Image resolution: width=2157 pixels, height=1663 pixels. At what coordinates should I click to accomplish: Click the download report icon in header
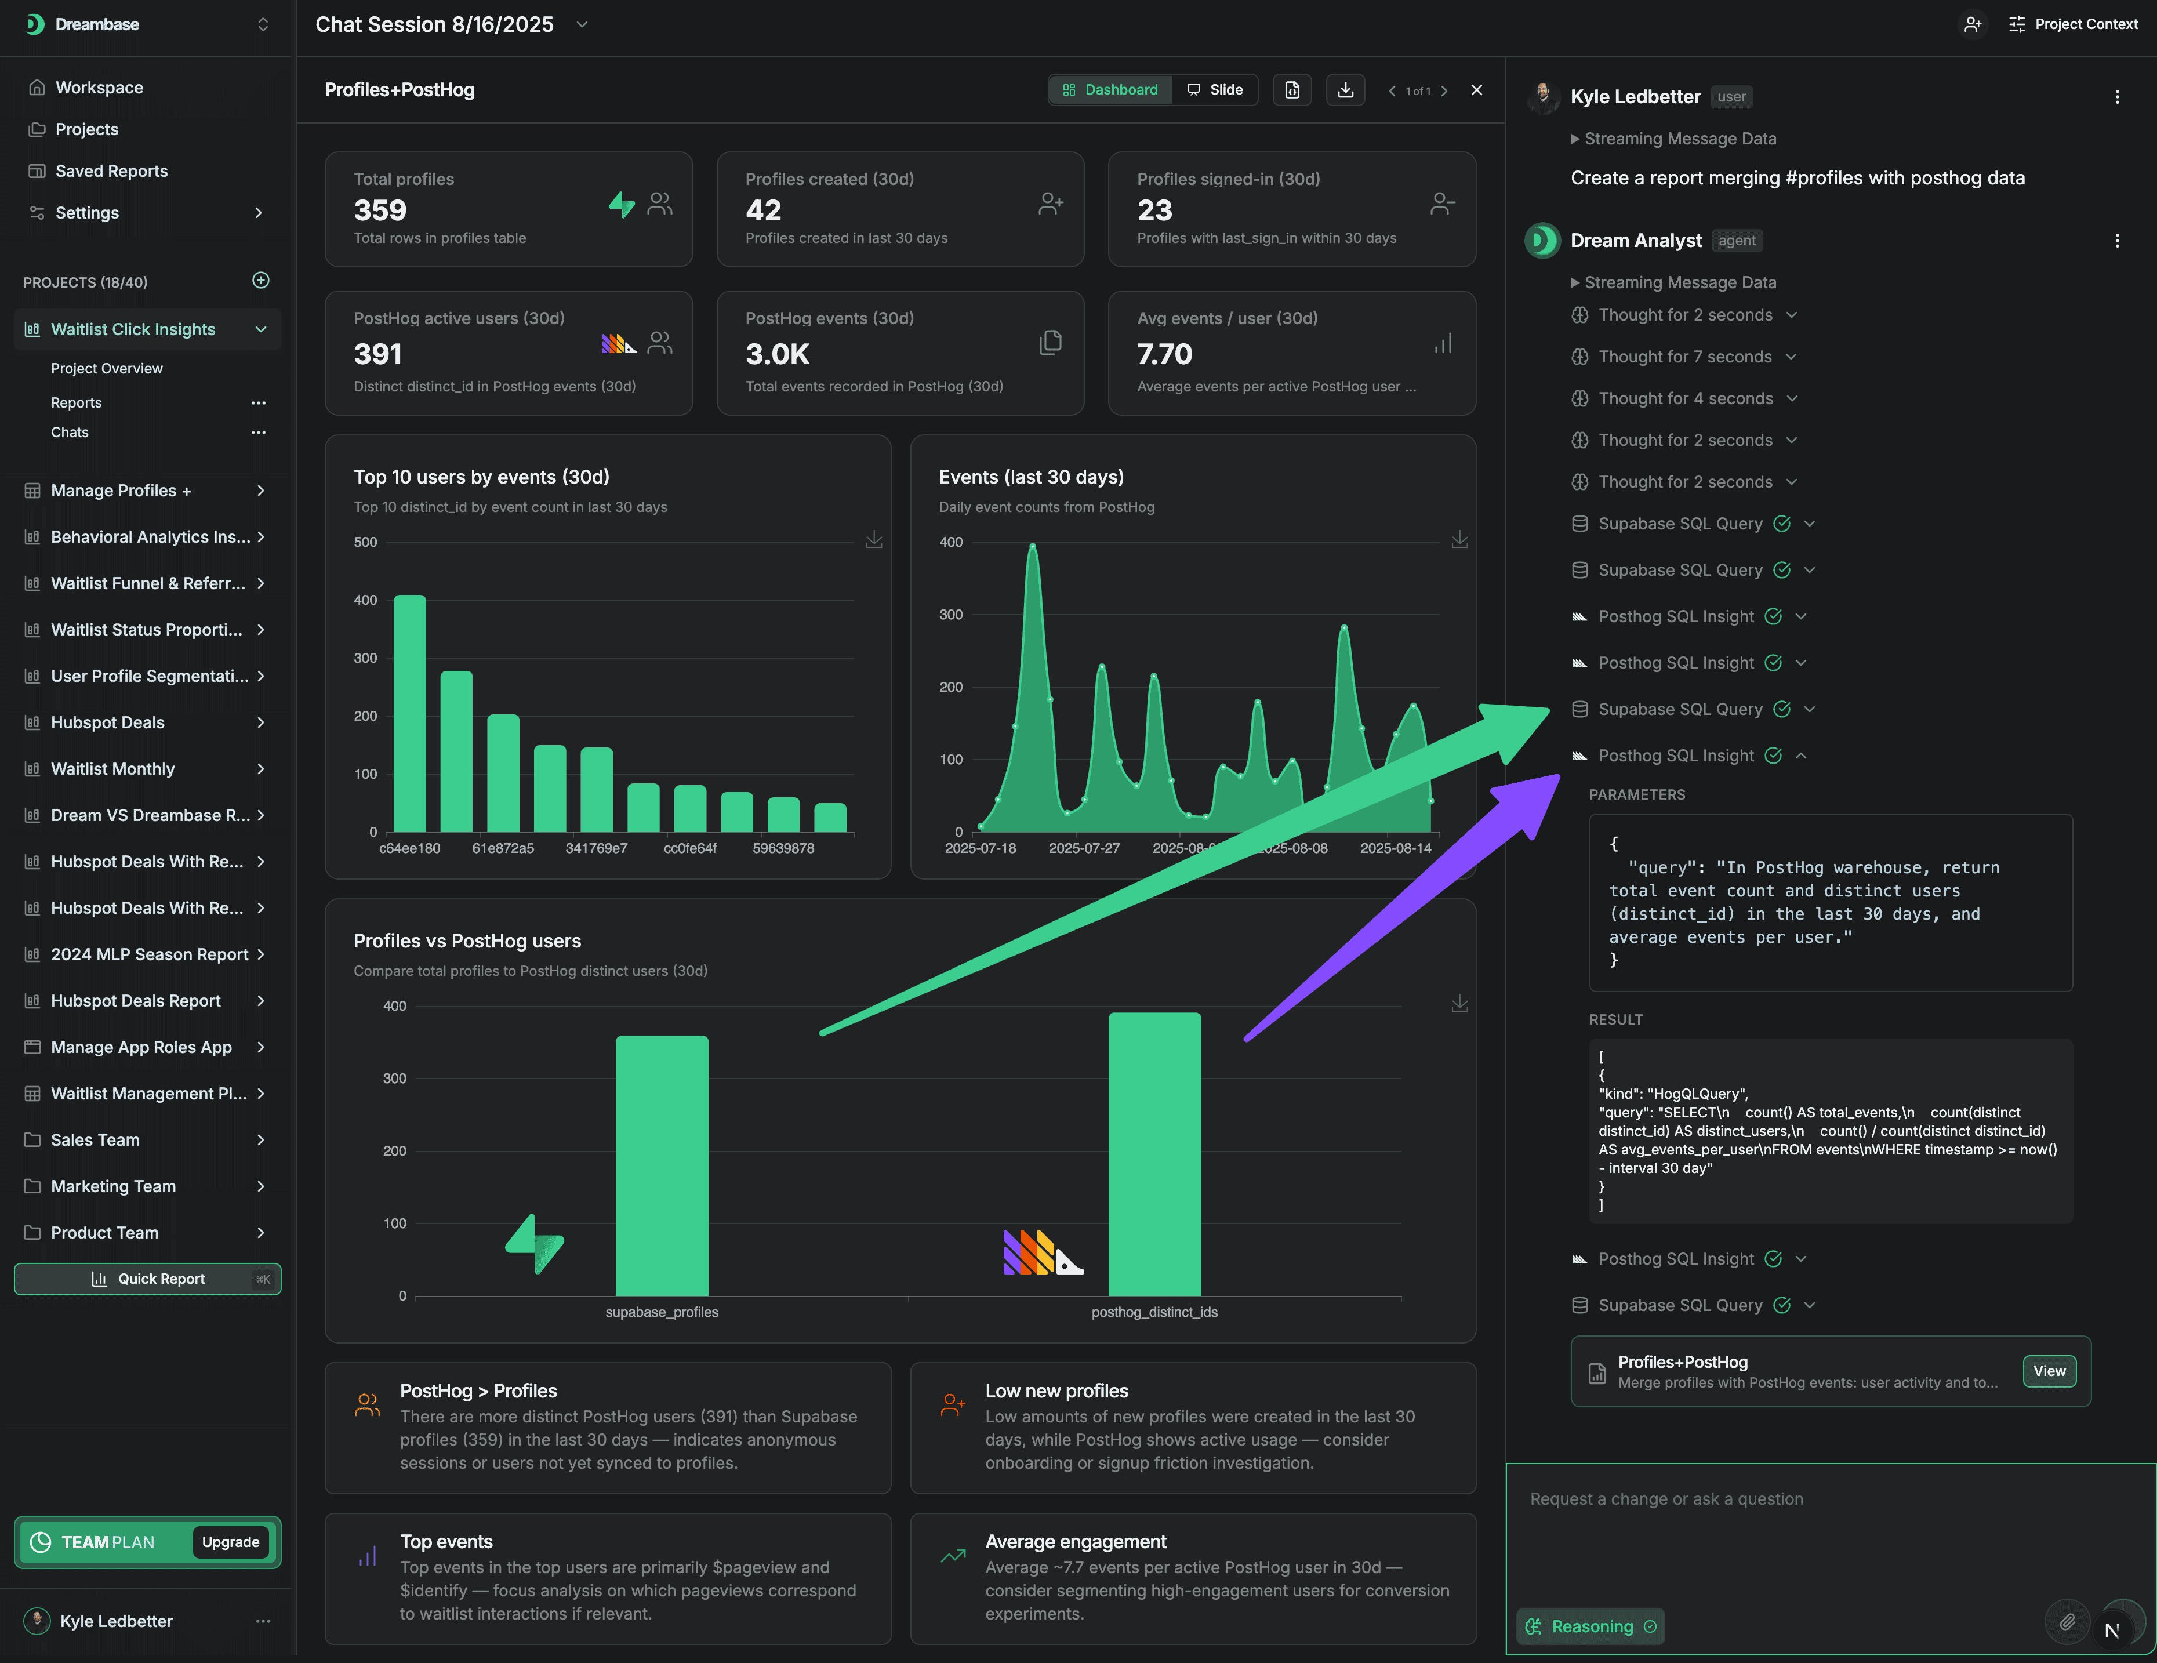(1345, 90)
